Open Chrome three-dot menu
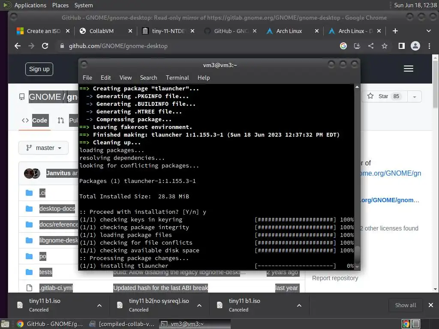 [429, 46]
